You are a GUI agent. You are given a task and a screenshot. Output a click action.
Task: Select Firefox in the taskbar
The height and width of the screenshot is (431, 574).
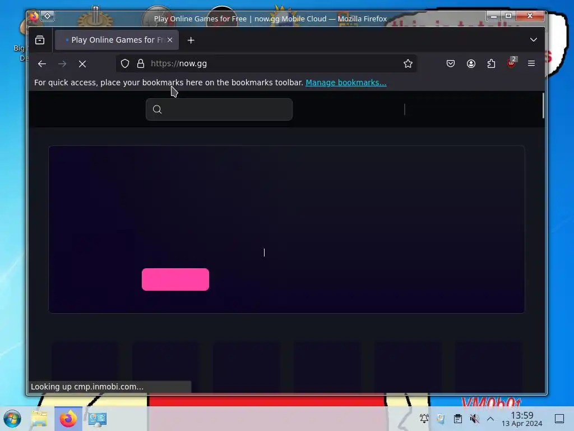tap(68, 419)
